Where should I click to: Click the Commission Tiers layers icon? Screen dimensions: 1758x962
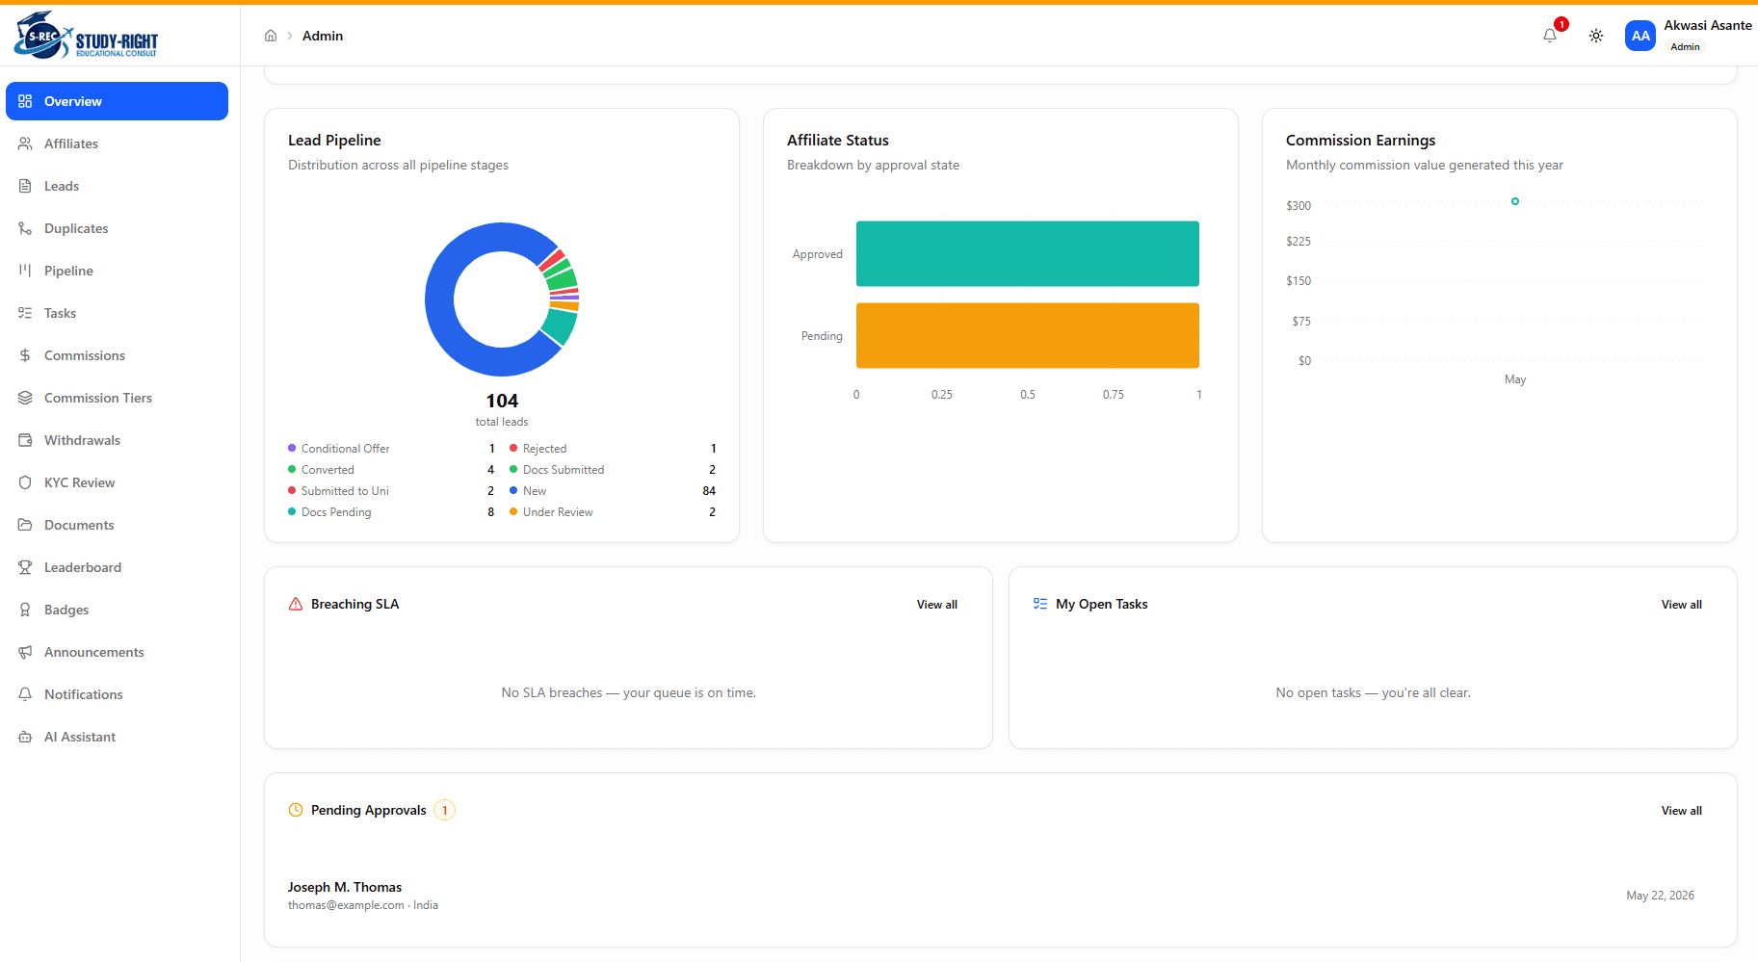pos(25,398)
